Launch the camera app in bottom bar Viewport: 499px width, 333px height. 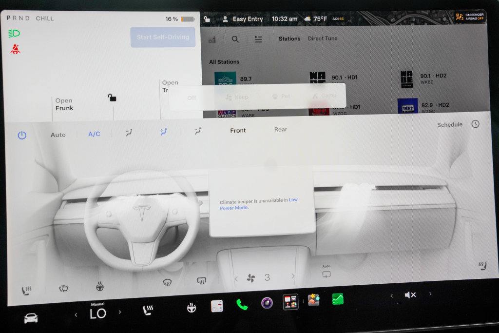pyautogui.click(x=267, y=303)
